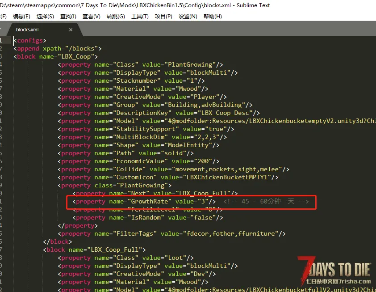The width and height of the screenshot is (376, 292).
Task: Click the first DisplayType blockMulti line
Action: pos(148,73)
